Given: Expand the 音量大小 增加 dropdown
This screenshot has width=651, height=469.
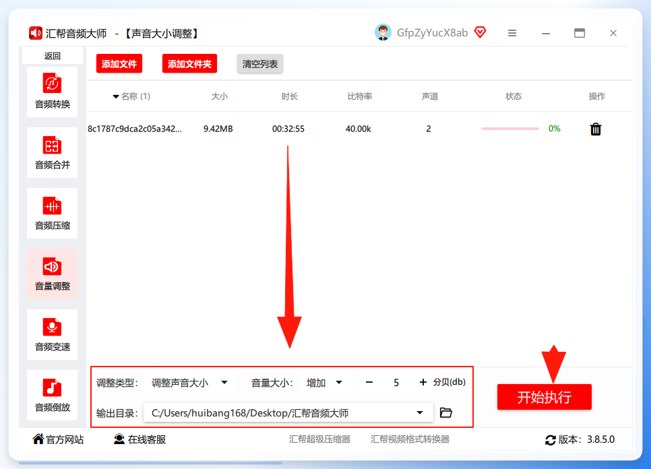Looking at the screenshot, I should pos(324,383).
